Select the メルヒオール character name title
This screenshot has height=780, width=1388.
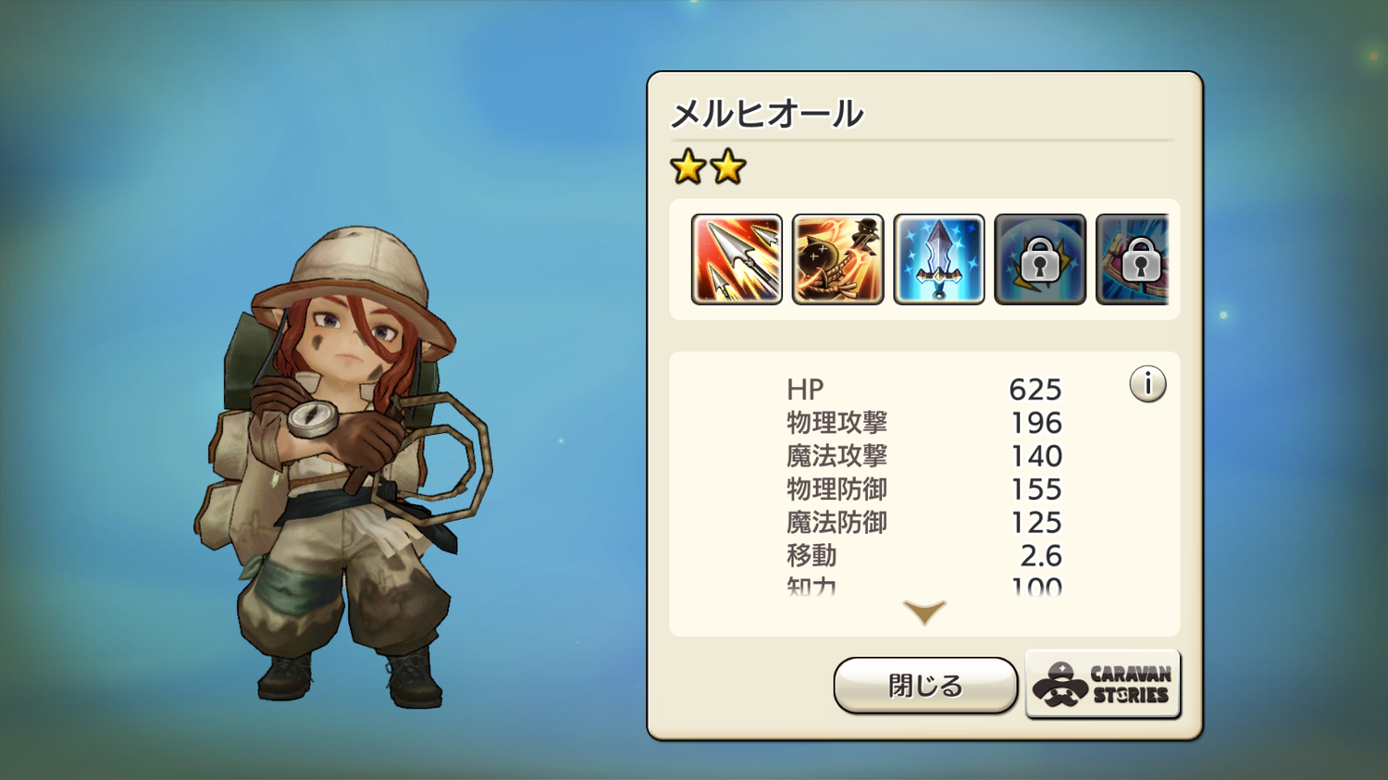[x=766, y=114]
